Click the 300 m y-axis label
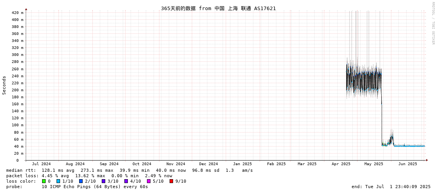The height and width of the screenshot is (192, 437). (x=17, y=55)
